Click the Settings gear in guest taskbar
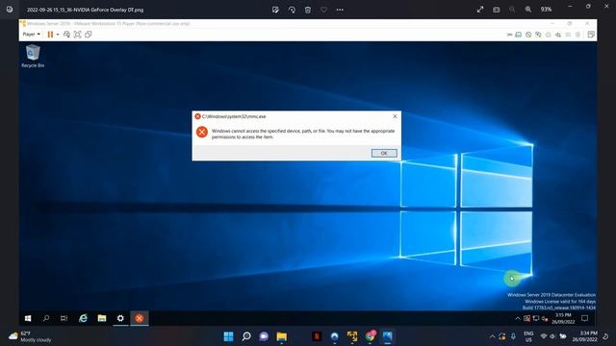The height and width of the screenshot is (346, 616). coord(120,318)
